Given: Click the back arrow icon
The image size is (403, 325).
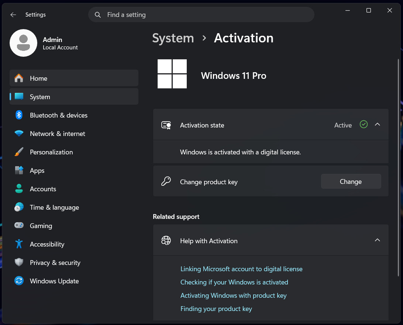Looking at the screenshot, I should pos(13,15).
